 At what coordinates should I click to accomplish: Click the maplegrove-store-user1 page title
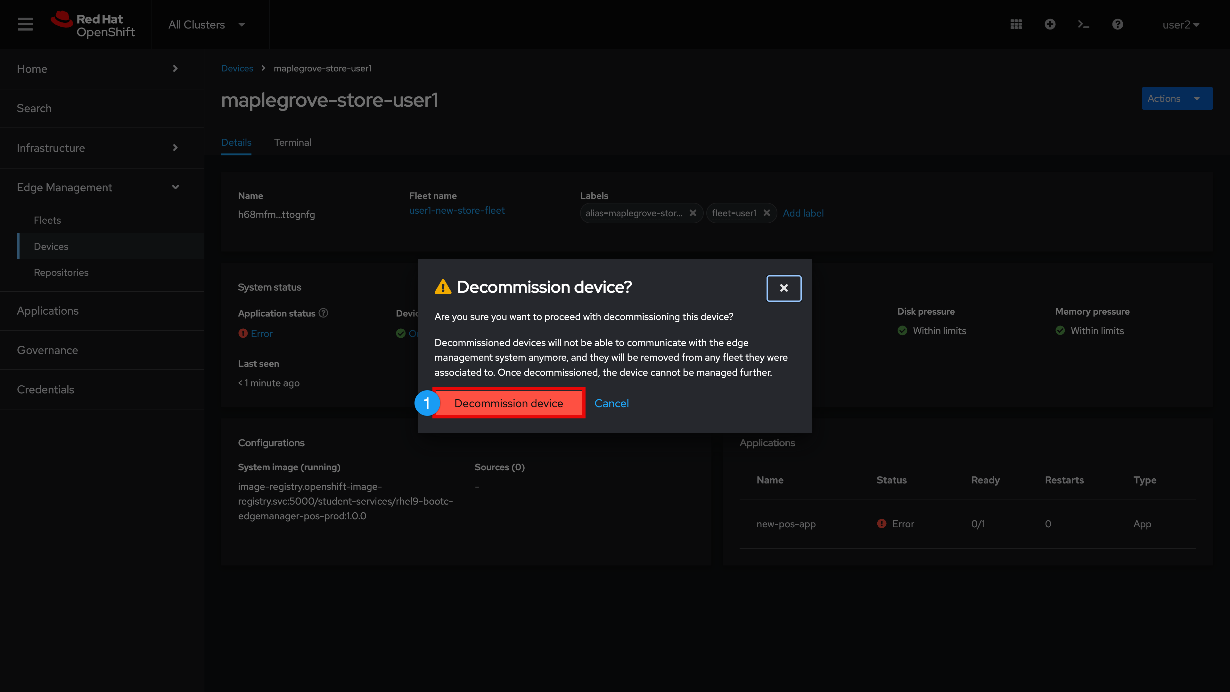click(x=330, y=100)
